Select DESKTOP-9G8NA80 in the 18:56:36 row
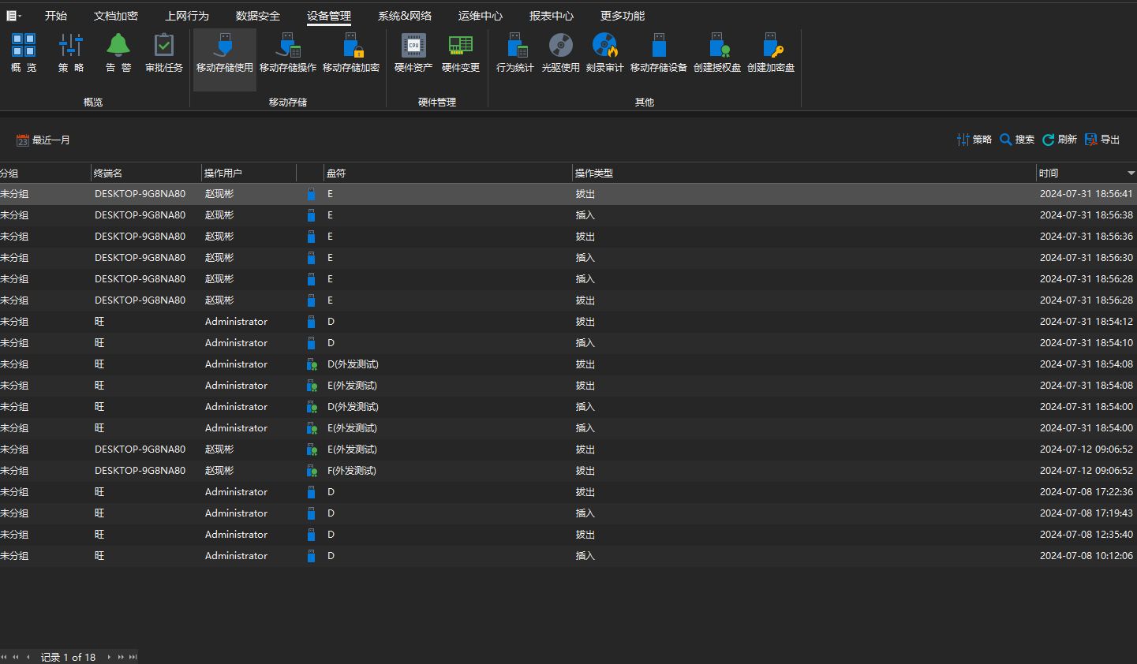The height and width of the screenshot is (664, 1137). pos(140,237)
